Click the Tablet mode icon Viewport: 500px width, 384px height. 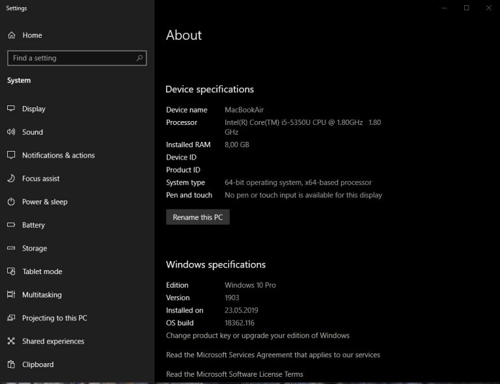[x=11, y=271]
